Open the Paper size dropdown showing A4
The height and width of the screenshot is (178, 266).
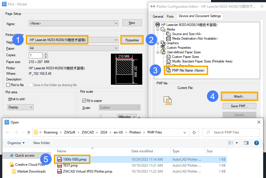74,48
